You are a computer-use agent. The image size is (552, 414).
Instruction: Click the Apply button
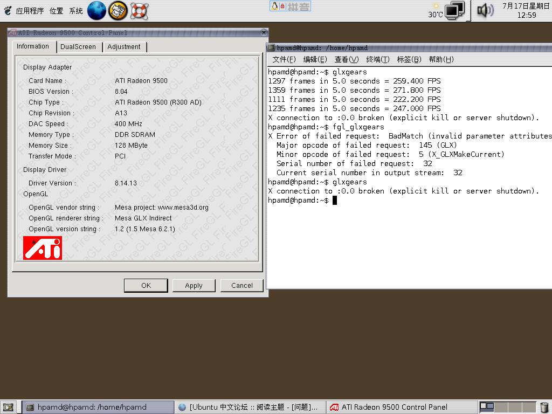click(x=194, y=286)
